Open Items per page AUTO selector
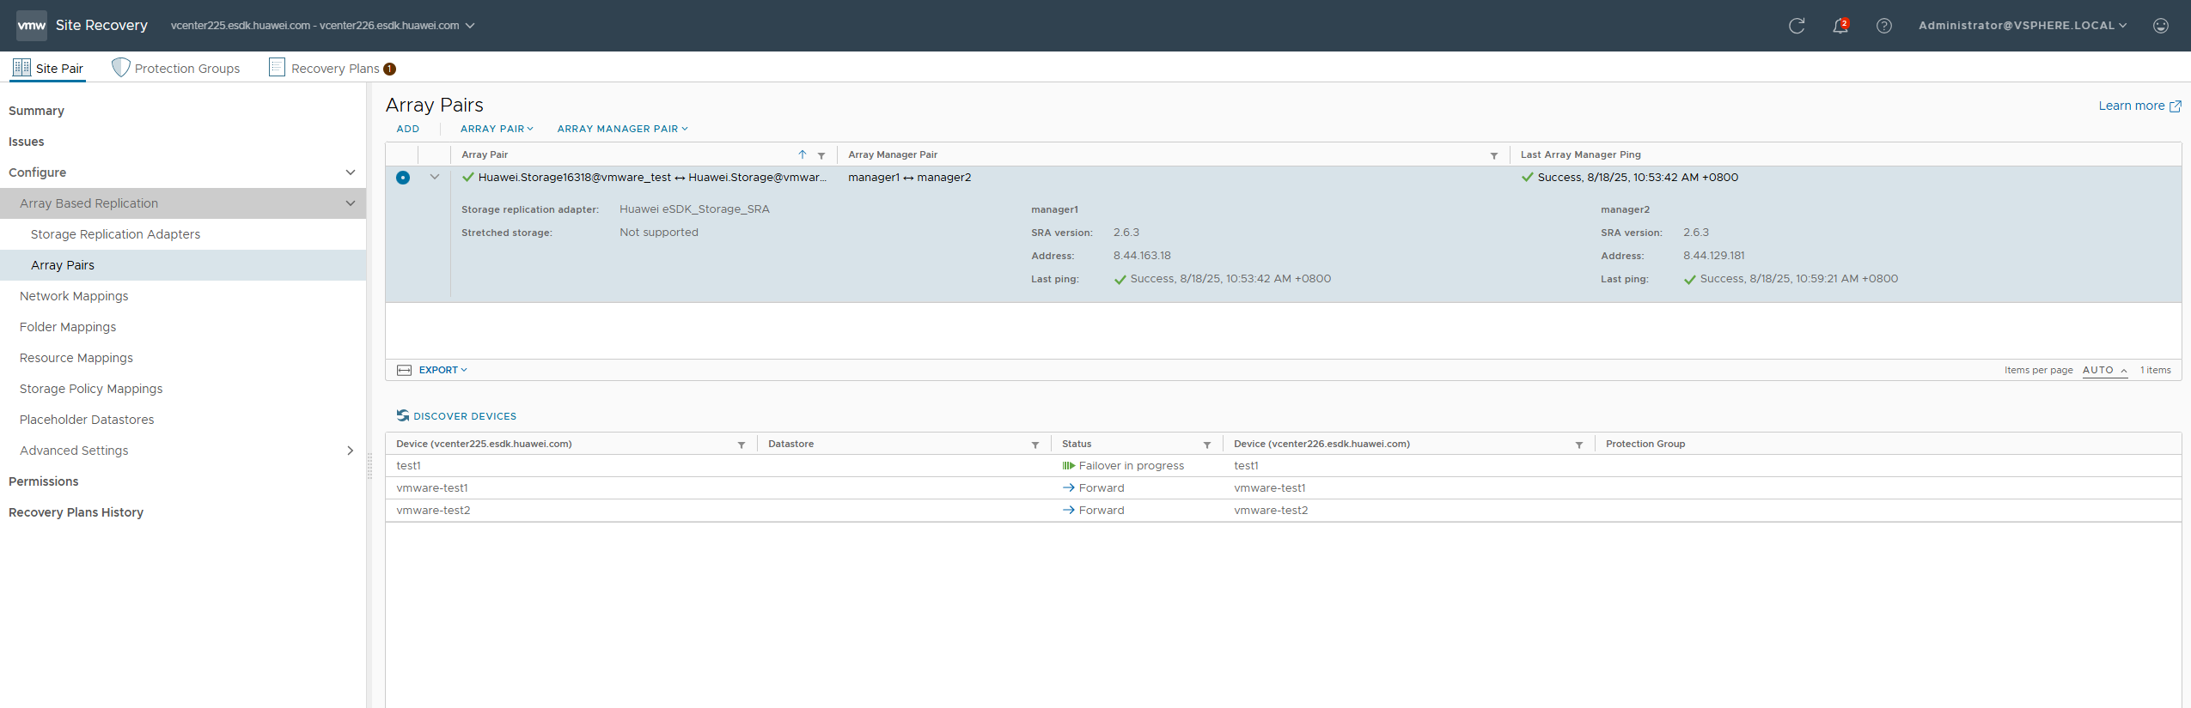Screen dimensions: 2191x708 [x=2105, y=371]
